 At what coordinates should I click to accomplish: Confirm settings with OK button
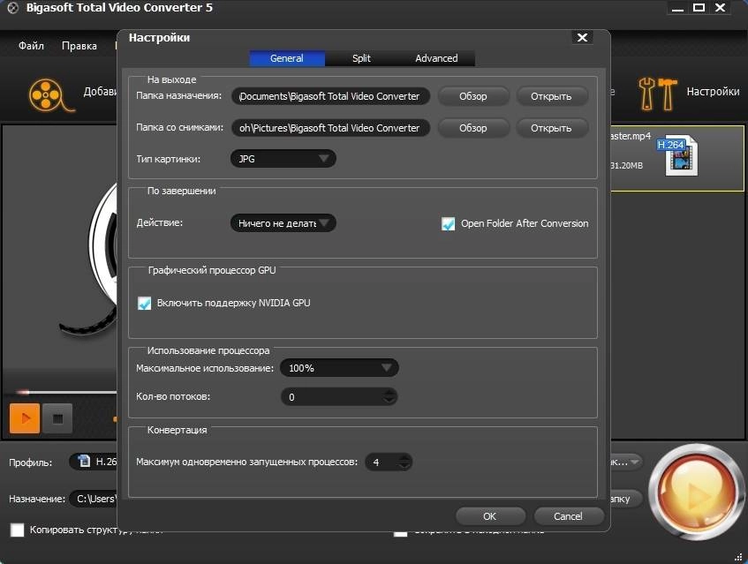(x=490, y=516)
